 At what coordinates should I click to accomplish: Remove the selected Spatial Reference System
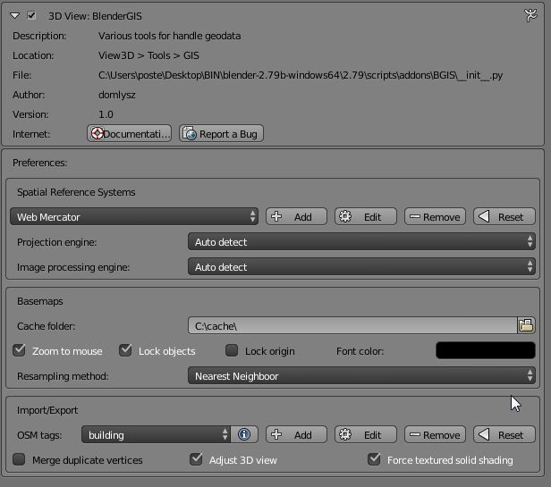click(433, 217)
